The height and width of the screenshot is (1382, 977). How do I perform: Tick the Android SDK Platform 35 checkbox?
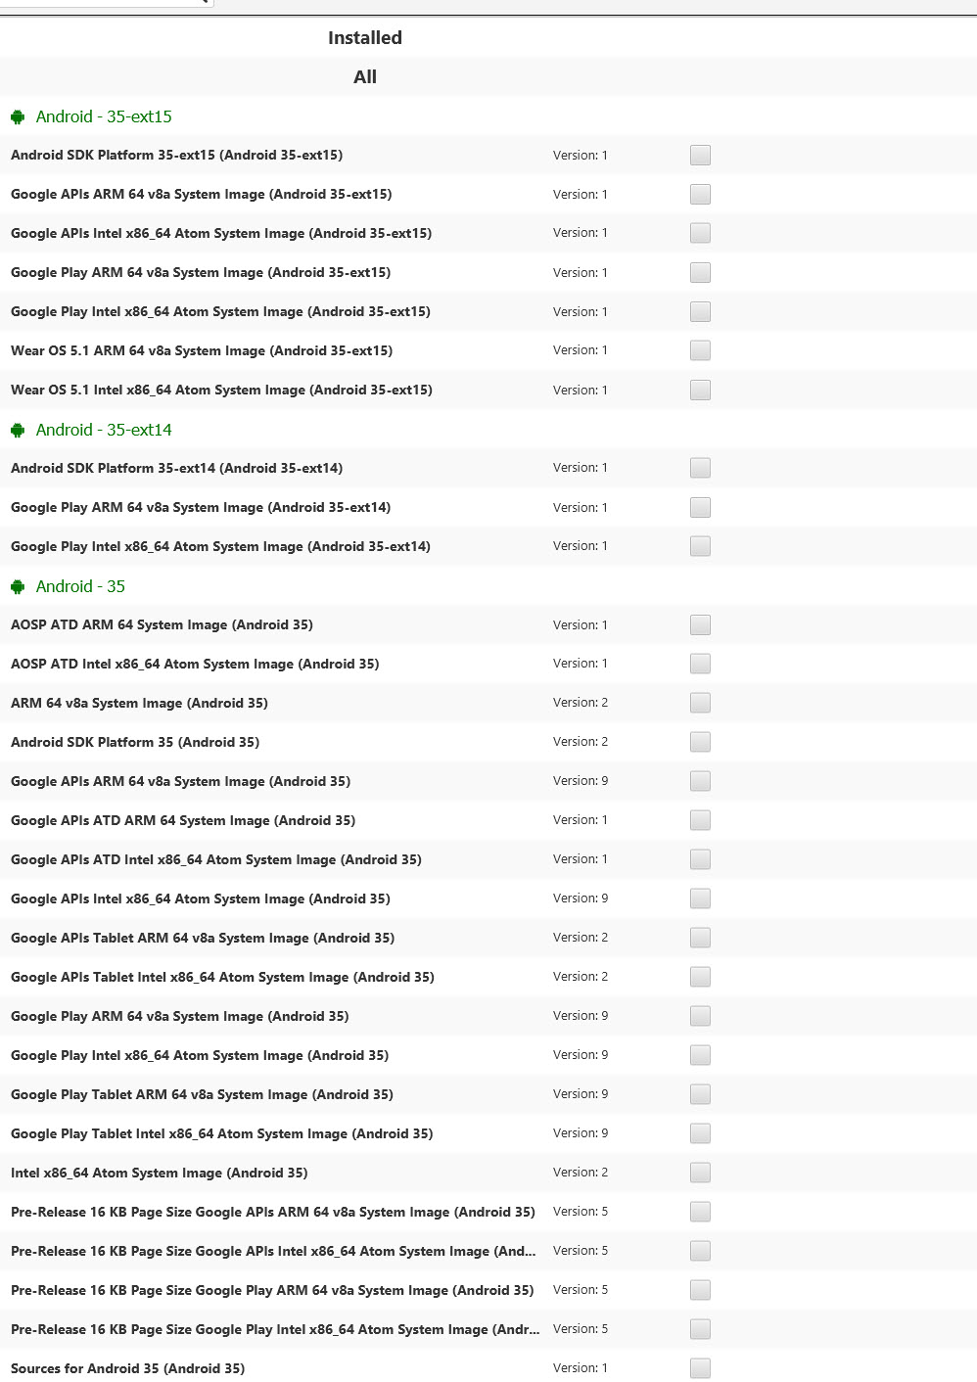tap(700, 742)
